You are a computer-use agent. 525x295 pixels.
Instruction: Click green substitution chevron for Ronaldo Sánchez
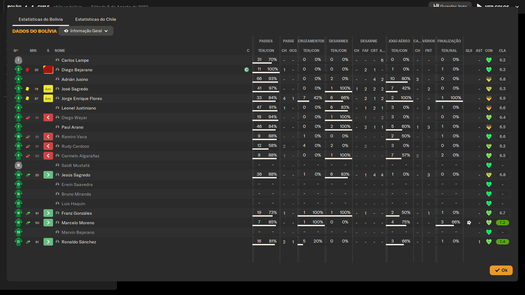pyautogui.click(x=48, y=242)
